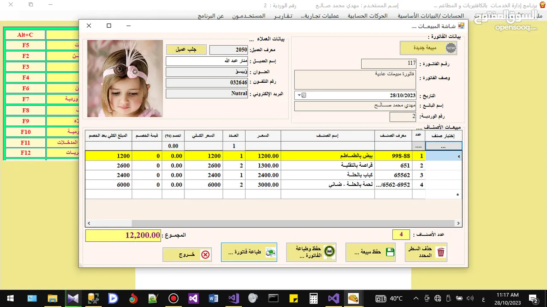
Task: Click the total amount field 12,200.00
Action: pyautogui.click(x=123, y=235)
